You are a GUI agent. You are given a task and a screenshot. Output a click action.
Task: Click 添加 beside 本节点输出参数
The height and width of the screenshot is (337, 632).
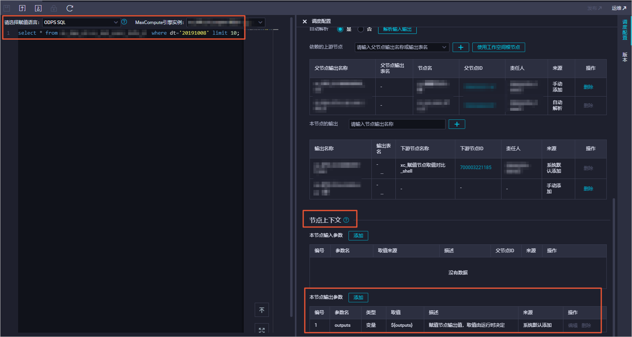coord(358,298)
